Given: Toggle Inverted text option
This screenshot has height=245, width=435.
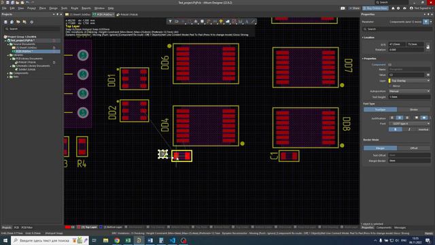Looking at the screenshot, I should pyautogui.click(x=423, y=129).
